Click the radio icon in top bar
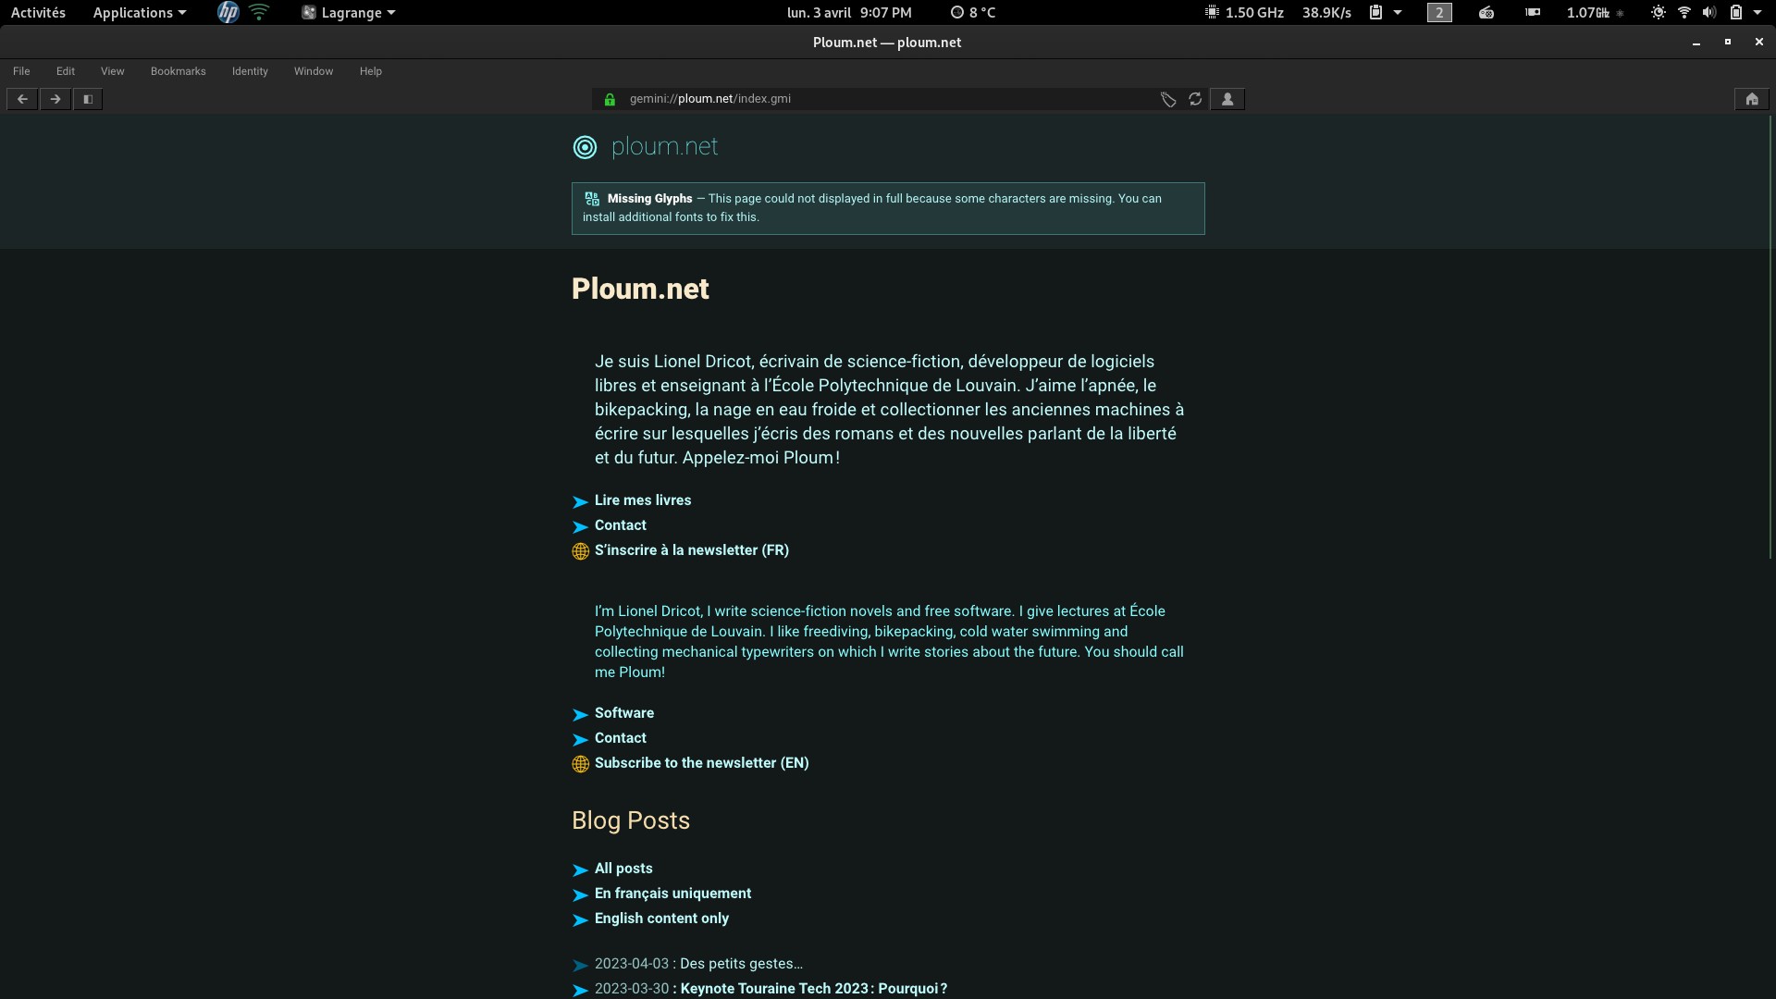Image resolution: width=1776 pixels, height=999 pixels. coord(1486,12)
